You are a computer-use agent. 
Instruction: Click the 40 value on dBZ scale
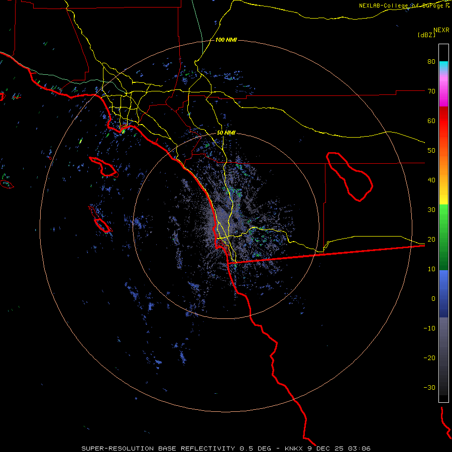click(x=431, y=180)
